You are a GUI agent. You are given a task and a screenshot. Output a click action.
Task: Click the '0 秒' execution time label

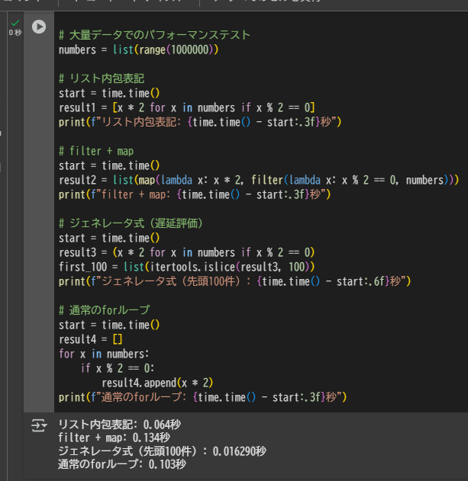(x=15, y=33)
